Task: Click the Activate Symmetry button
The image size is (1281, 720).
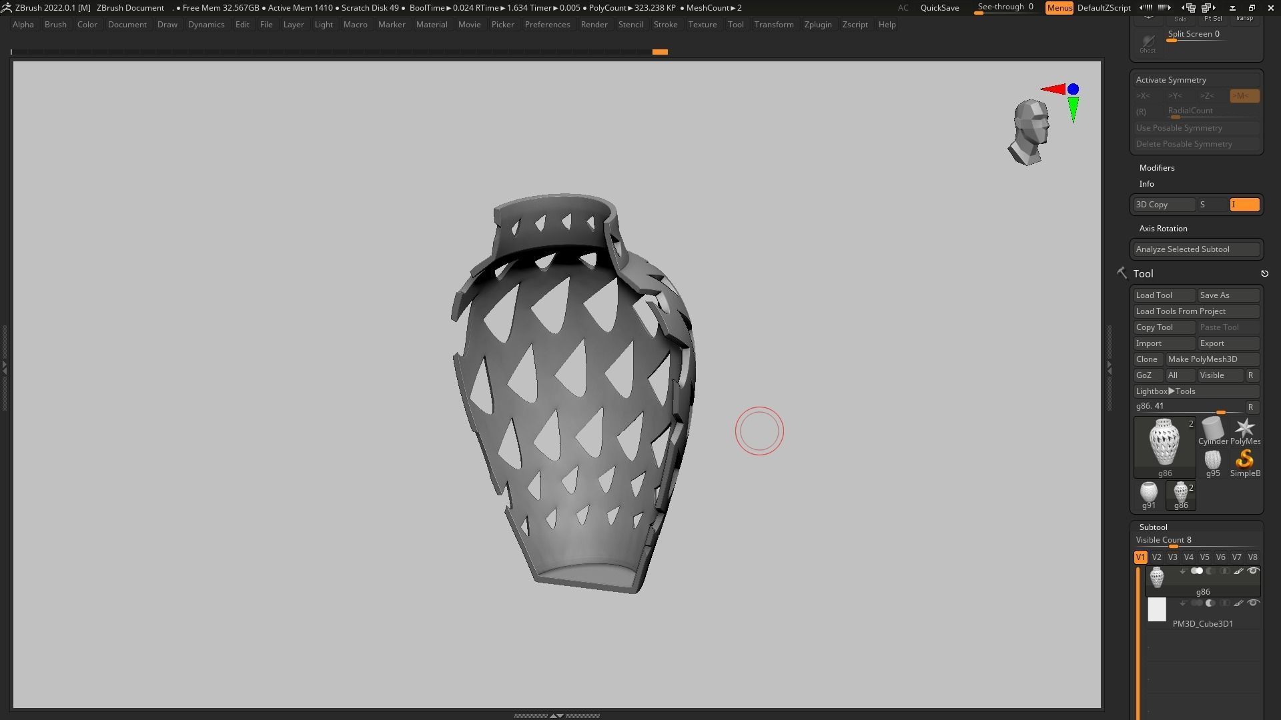Action: coord(1196,80)
